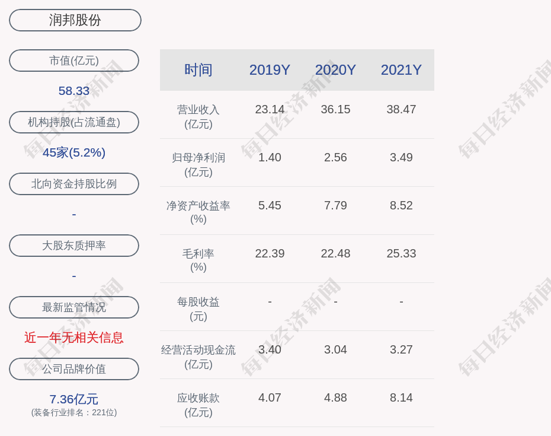The width and height of the screenshot is (551, 436).
Task: Select the 市值(亿元) label pill
Action: (x=74, y=61)
